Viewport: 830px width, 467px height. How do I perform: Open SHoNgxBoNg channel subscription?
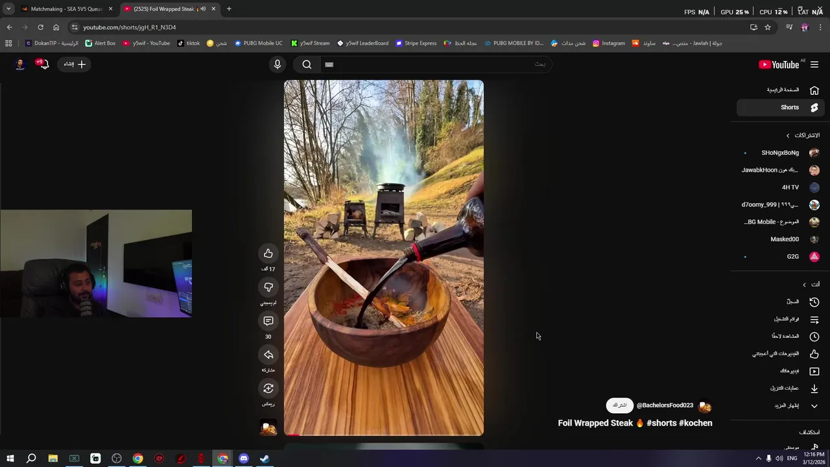(781, 153)
